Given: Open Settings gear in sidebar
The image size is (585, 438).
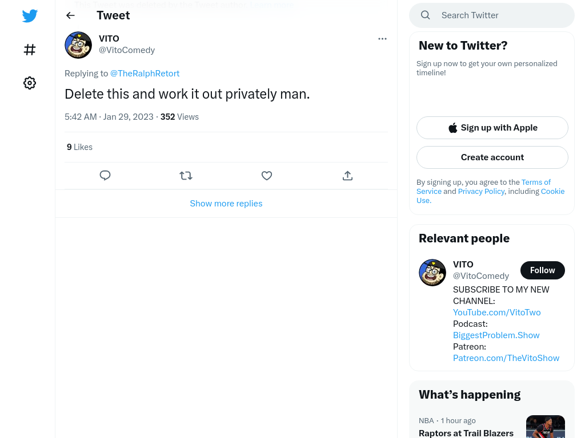Looking at the screenshot, I should point(30,83).
